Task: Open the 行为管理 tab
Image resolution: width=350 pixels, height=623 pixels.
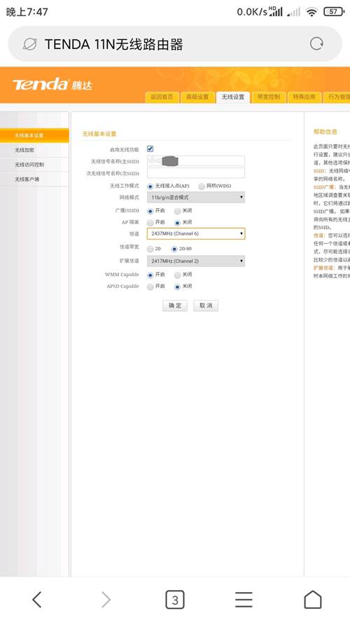Action: 337,97
